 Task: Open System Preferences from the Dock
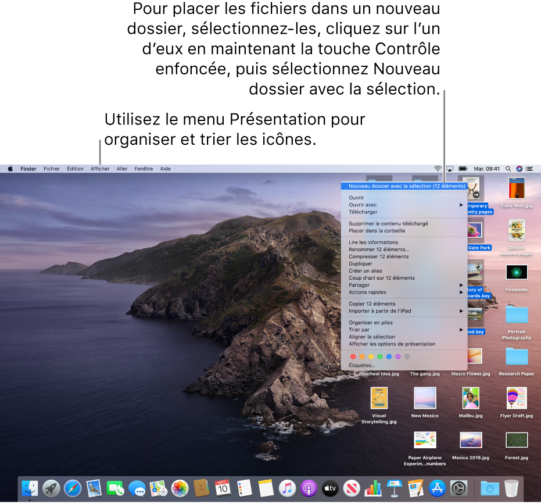point(459,488)
